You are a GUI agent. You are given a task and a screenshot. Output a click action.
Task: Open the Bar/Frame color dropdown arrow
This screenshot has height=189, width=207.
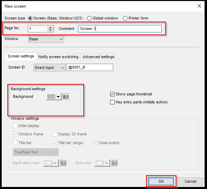55,163
